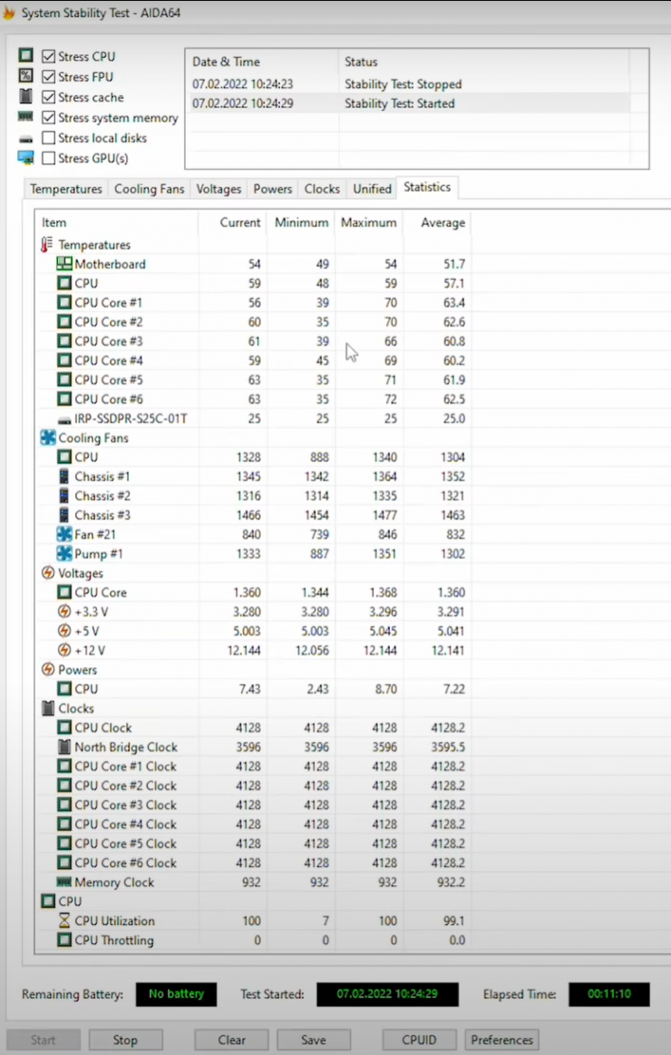
Task: Toggle Stress system memory checkbox
Action: (x=48, y=118)
